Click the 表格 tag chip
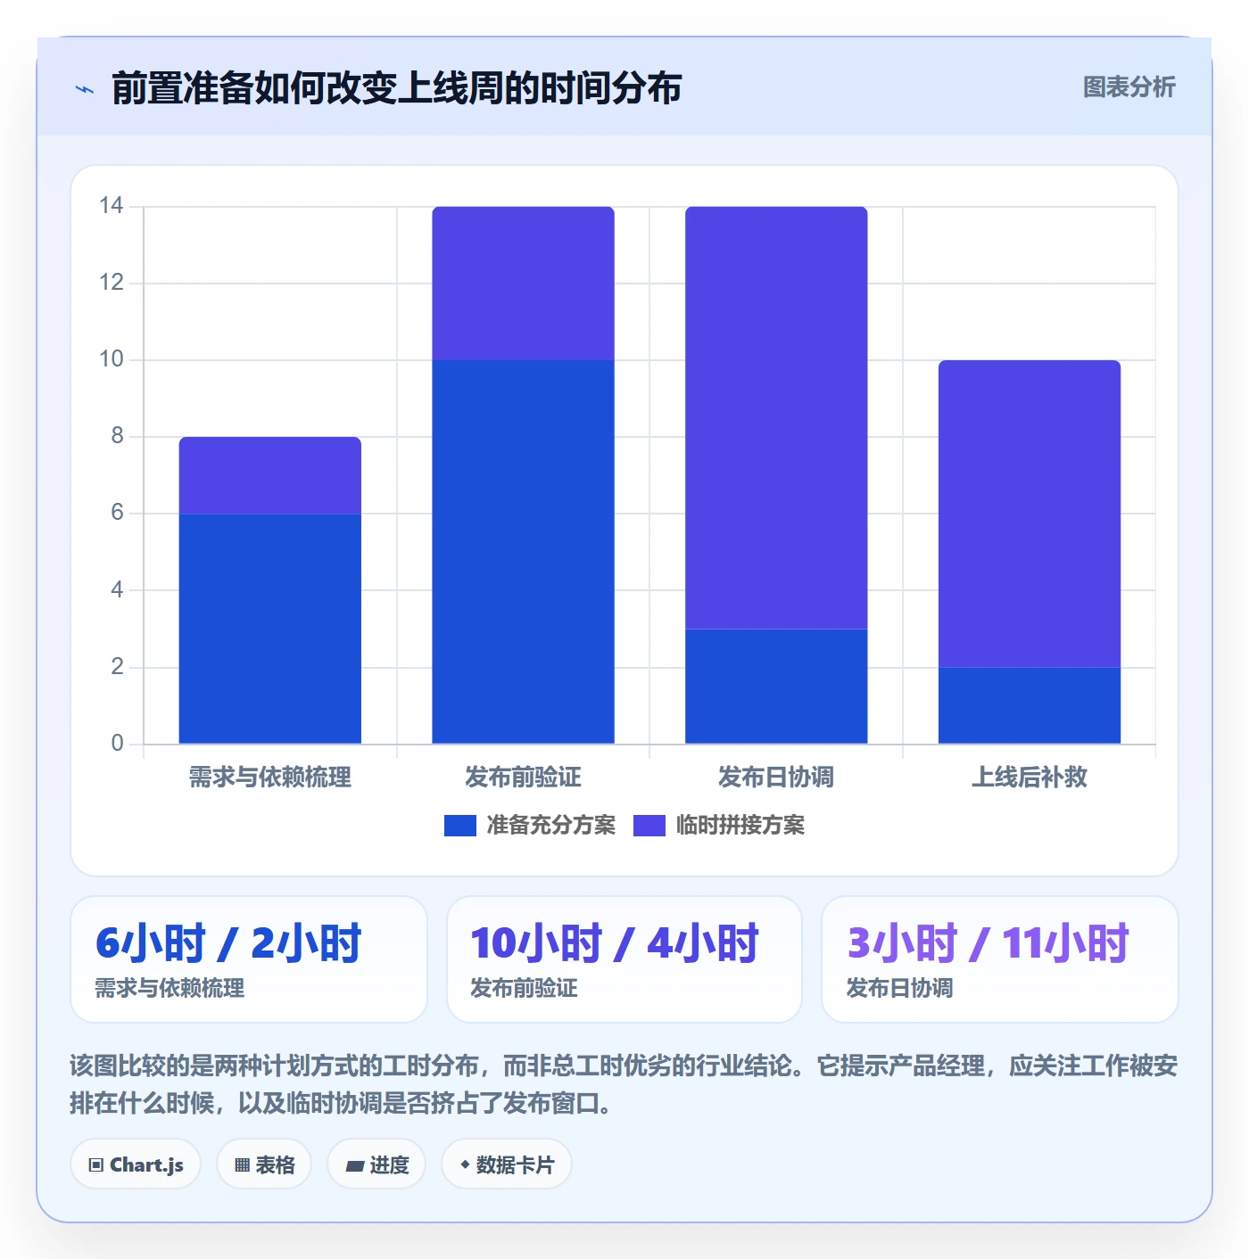The height and width of the screenshot is (1259, 1249). (x=264, y=1164)
